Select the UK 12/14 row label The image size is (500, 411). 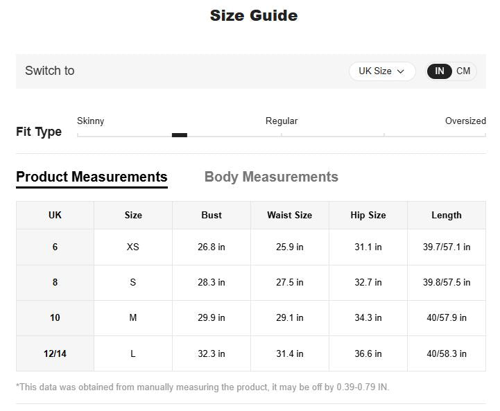[55, 354]
